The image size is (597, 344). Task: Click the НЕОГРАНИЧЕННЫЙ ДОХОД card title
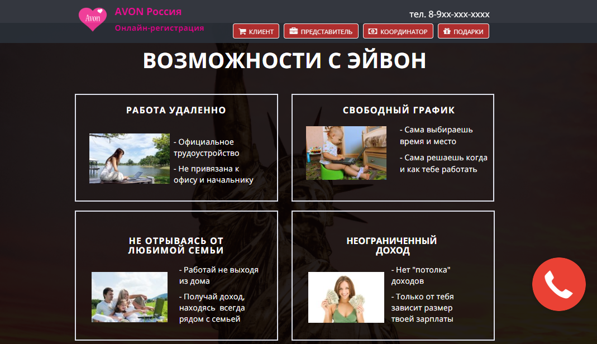(x=391, y=246)
